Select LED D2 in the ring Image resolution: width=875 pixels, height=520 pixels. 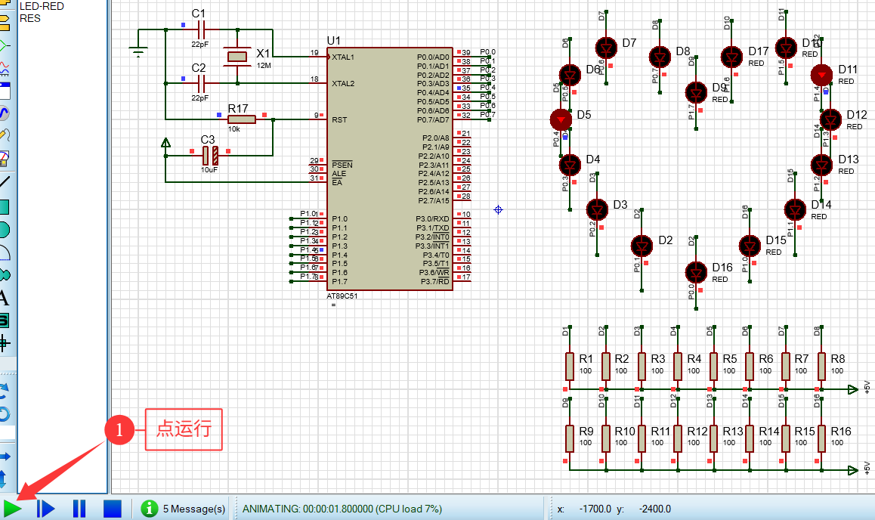click(x=642, y=246)
